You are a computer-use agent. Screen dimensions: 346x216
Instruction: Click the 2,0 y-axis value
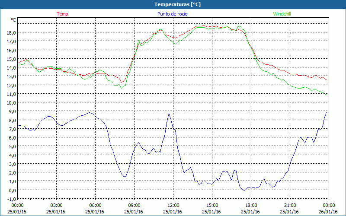click(x=13, y=173)
